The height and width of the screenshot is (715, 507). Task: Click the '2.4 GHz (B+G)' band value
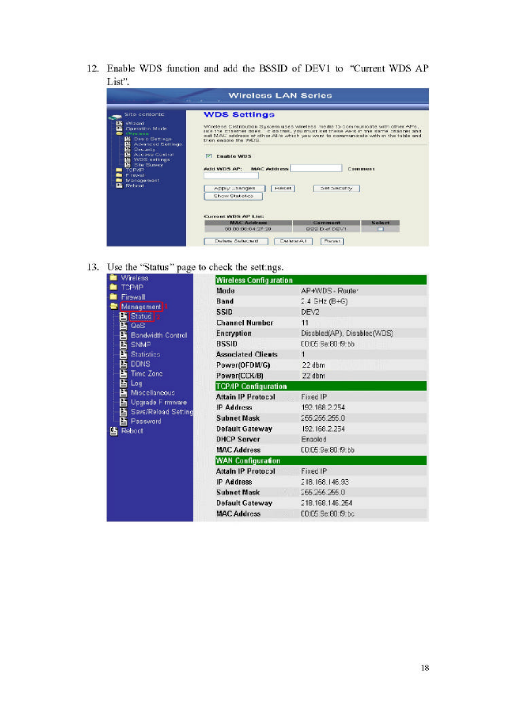pyautogui.click(x=324, y=302)
